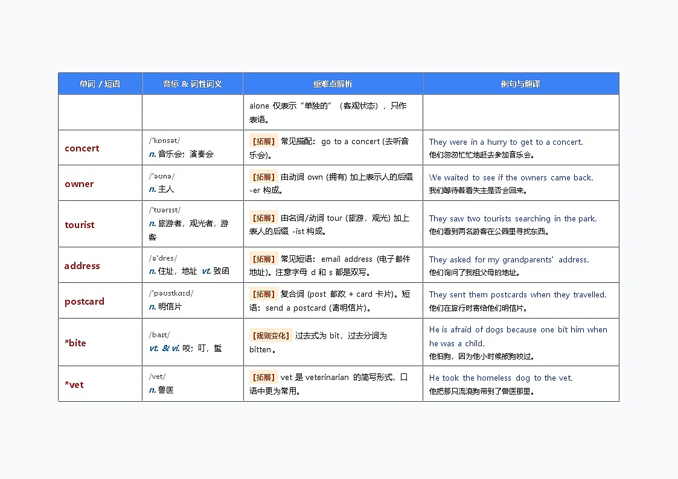
Task: Click the phonetic /əˈdres/
Action: click(163, 258)
